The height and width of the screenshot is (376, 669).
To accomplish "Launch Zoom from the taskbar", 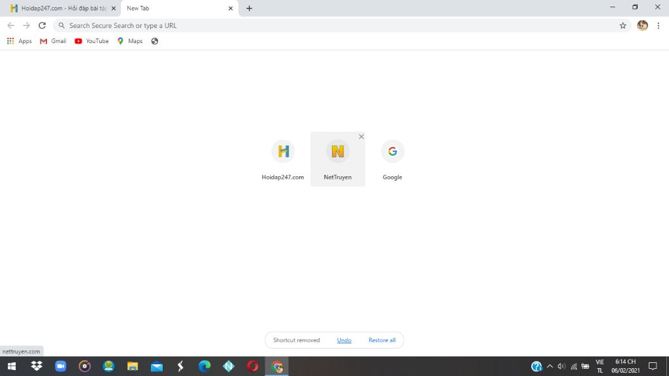I will point(61,366).
